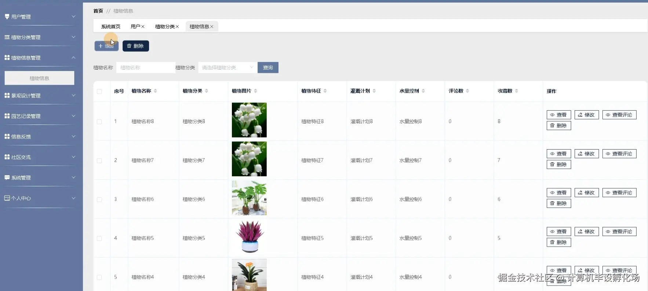Click 查看评论 for 植物名称6 row
This screenshot has height=291, width=648.
click(x=619, y=192)
